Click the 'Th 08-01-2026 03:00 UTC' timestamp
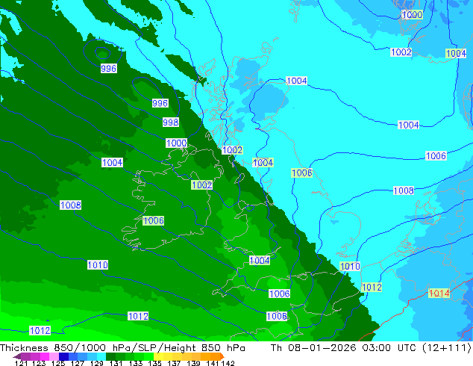473x366 pixels. coord(345,348)
